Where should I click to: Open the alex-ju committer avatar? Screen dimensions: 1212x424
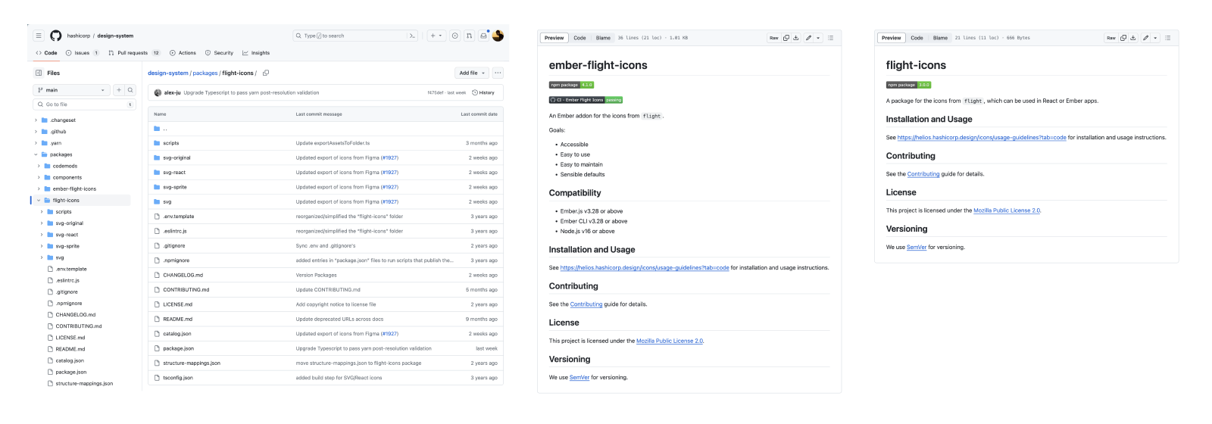(x=158, y=92)
